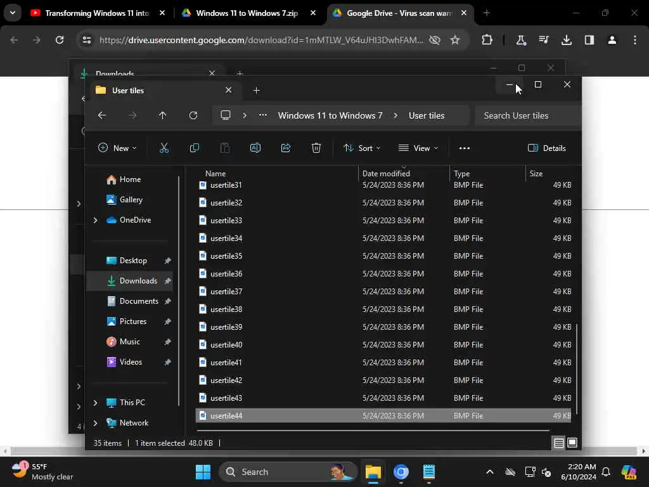The width and height of the screenshot is (649, 487).
Task: Open Chrome from the taskbar
Action: (401, 472)
